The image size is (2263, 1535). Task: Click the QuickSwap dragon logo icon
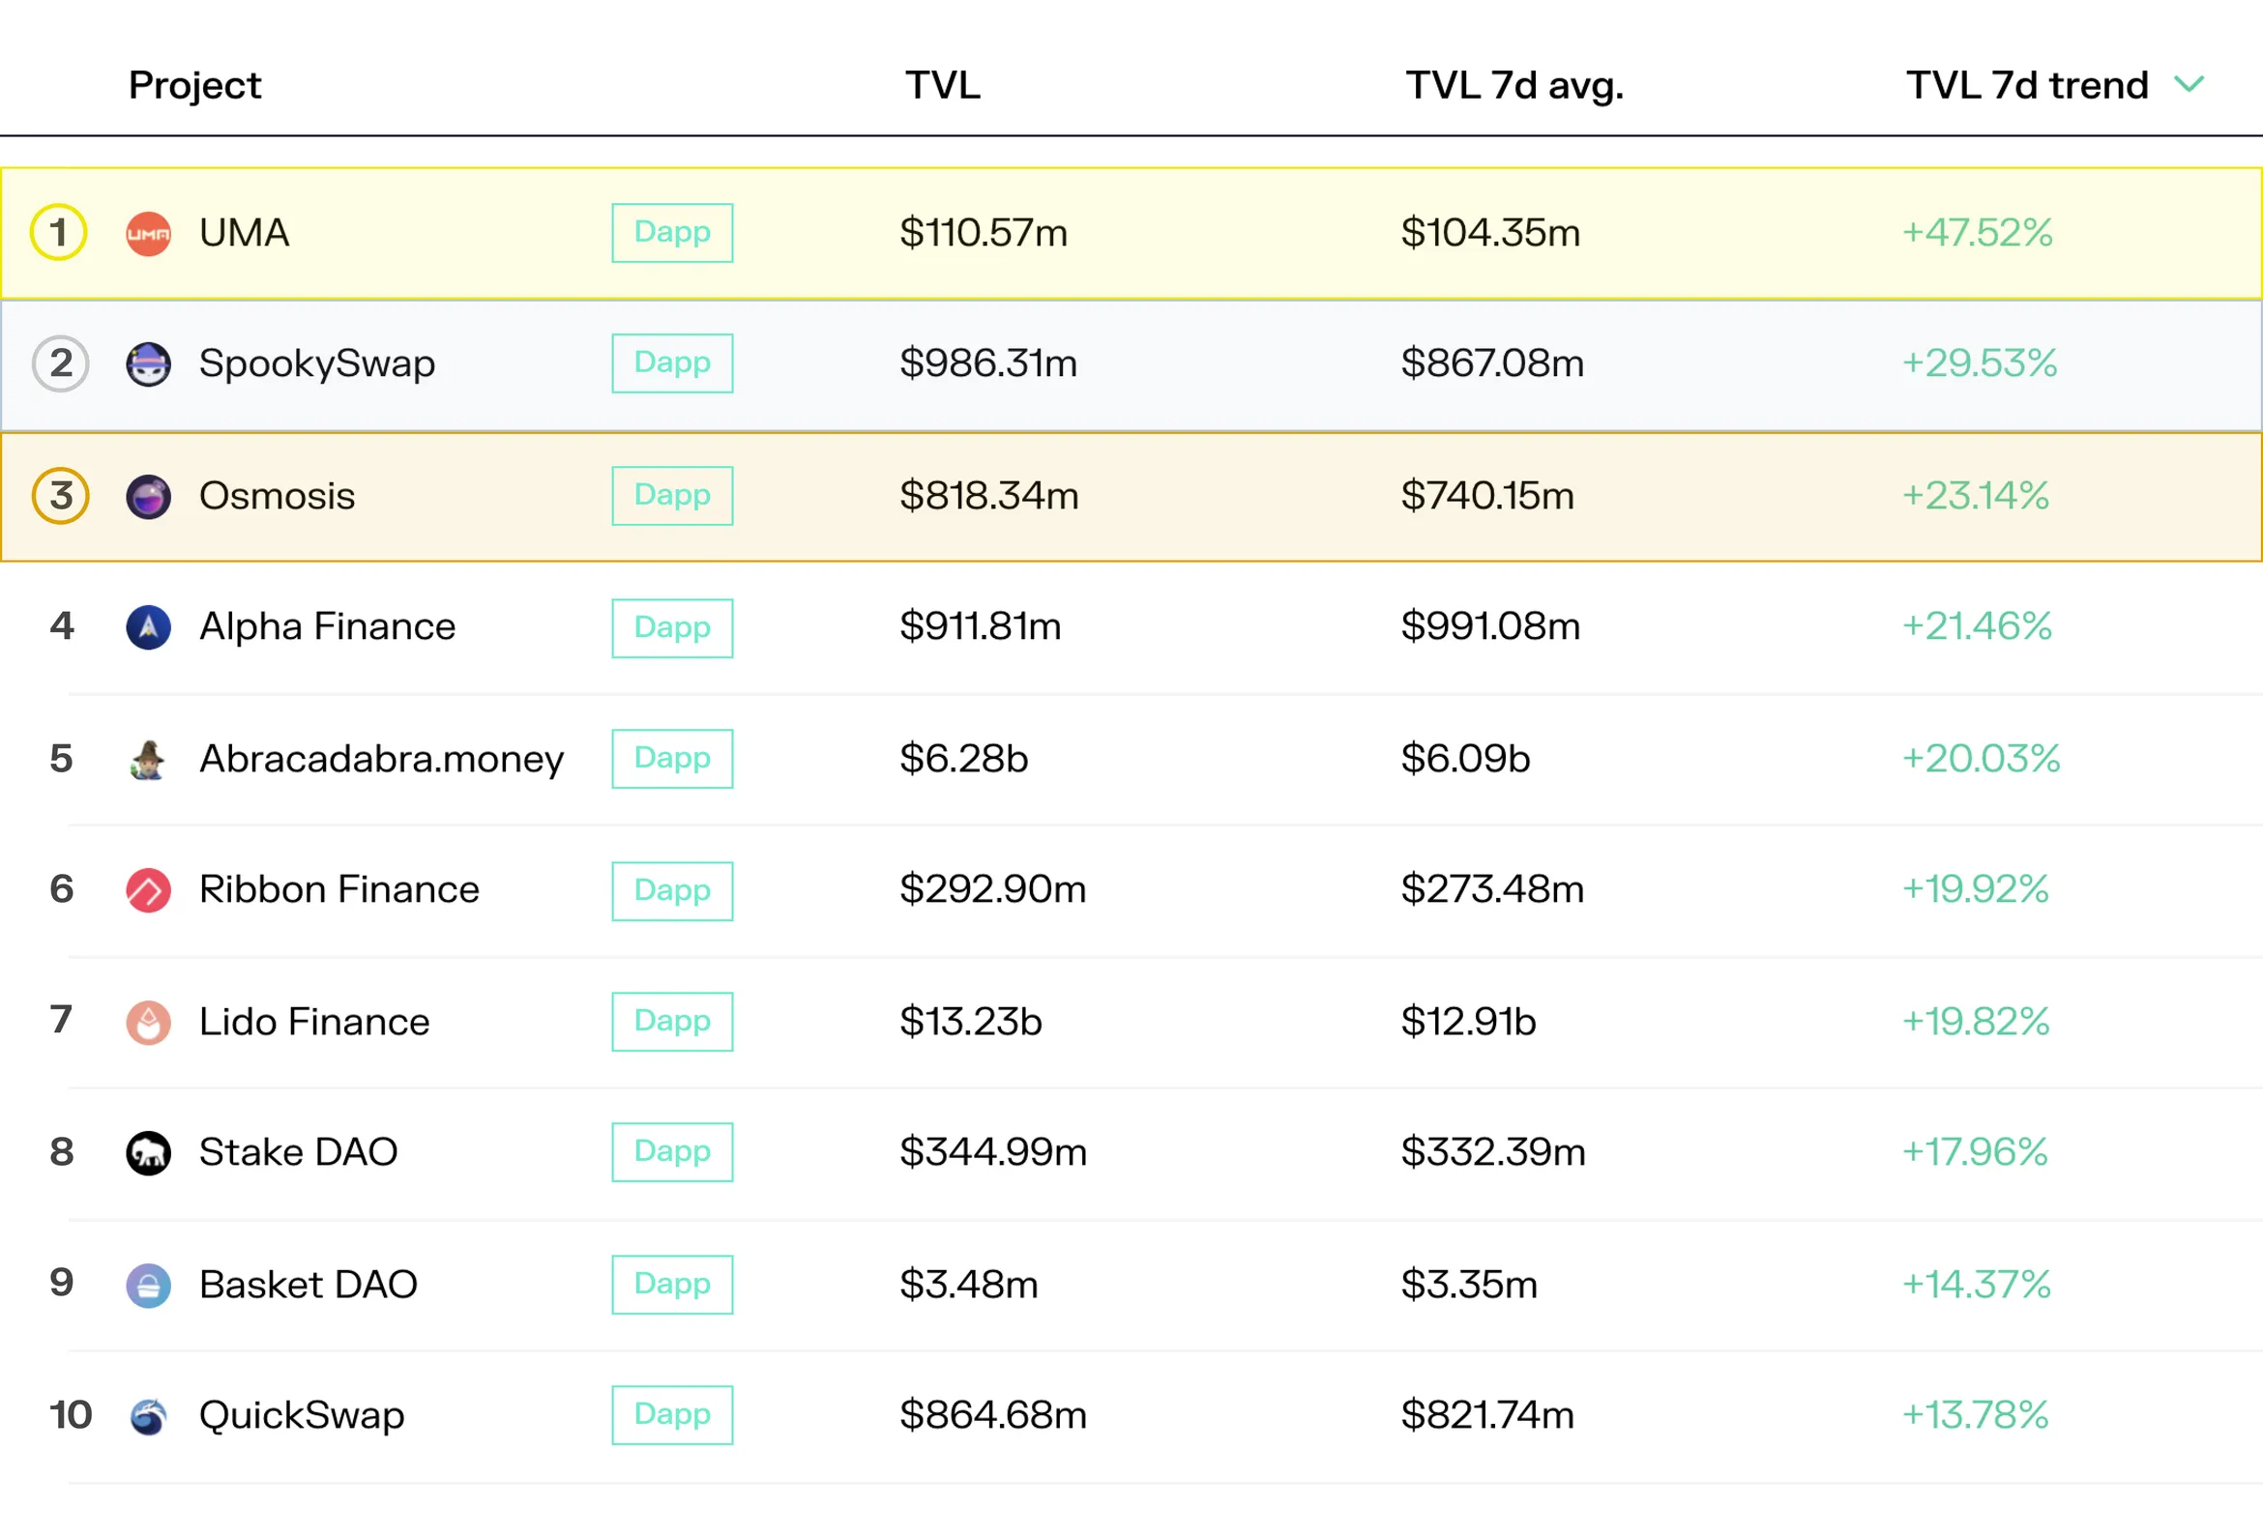coord(148,1416)
